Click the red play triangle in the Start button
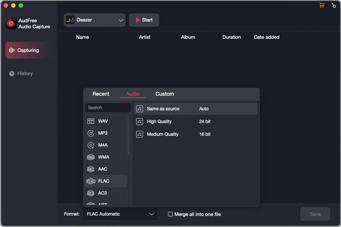 (137, 20)
